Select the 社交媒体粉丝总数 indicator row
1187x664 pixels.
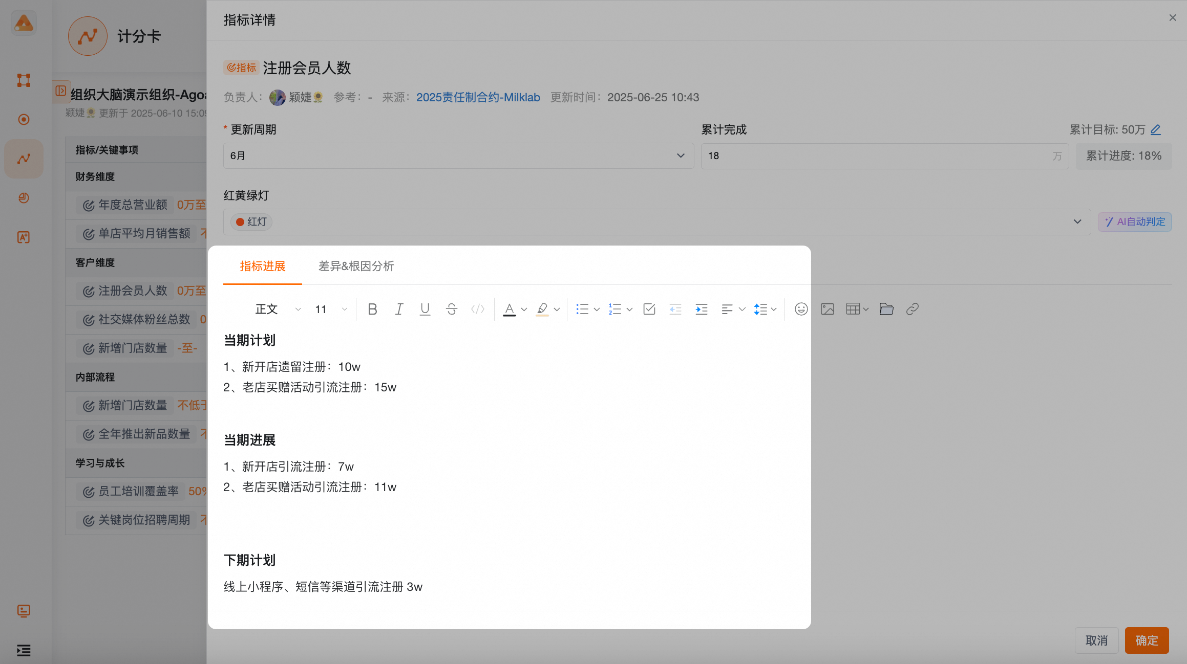tap(136, 320)
